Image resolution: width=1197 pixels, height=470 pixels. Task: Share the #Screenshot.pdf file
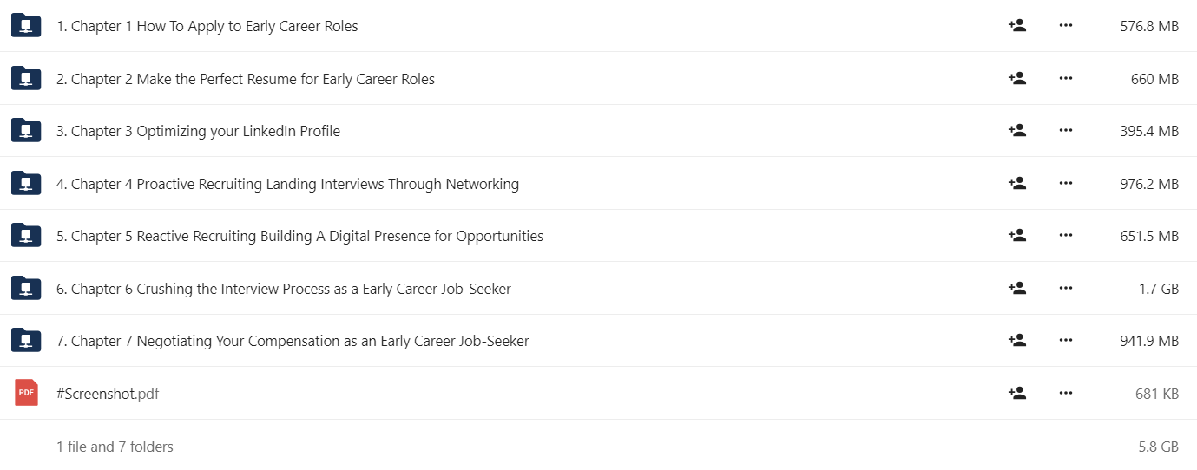pos(1016,394)
